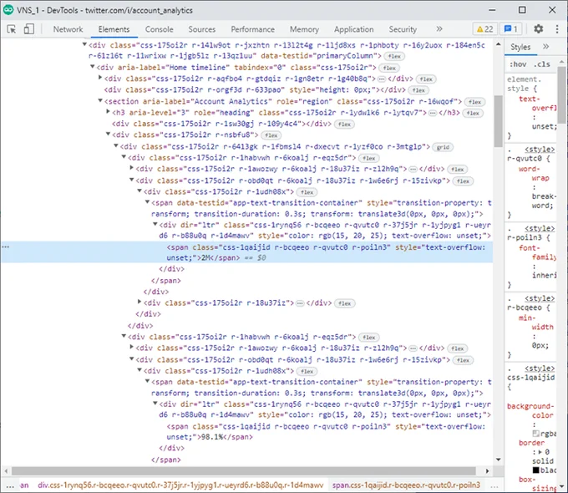Open the 1 issue message badge
The height and width of the screenshot is (493, 568).
pyautogui.click(x=510, y=29)
